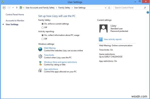Click 'Web filtering: Online communication' status text

[x=116, y=45]
